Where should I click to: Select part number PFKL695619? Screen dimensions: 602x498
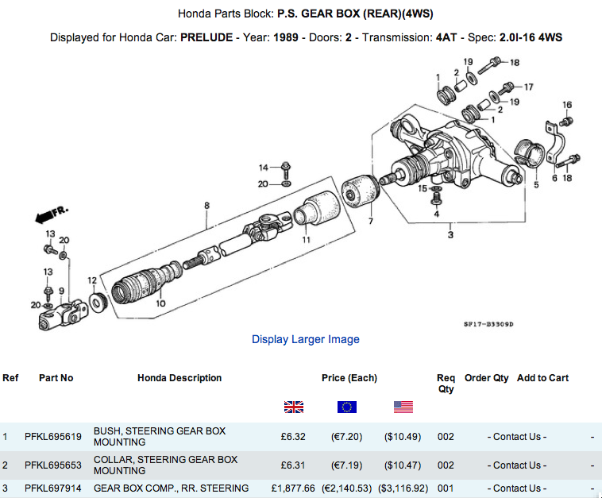pos(53,437)
